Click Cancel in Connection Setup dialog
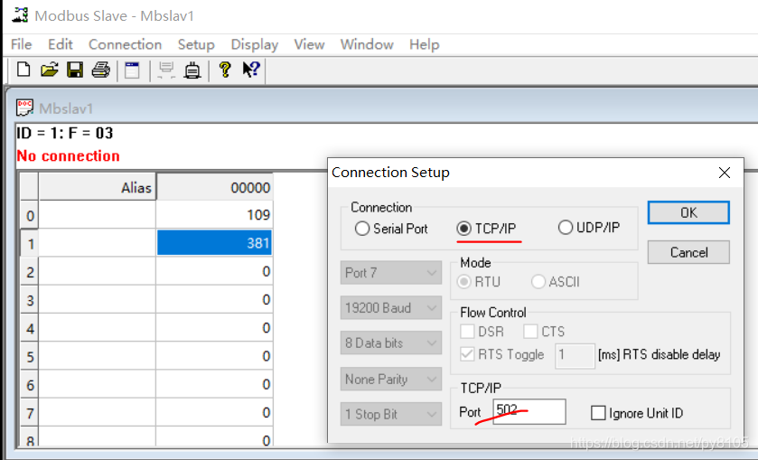This screenshot has height=460, width=758. (688, 252)
